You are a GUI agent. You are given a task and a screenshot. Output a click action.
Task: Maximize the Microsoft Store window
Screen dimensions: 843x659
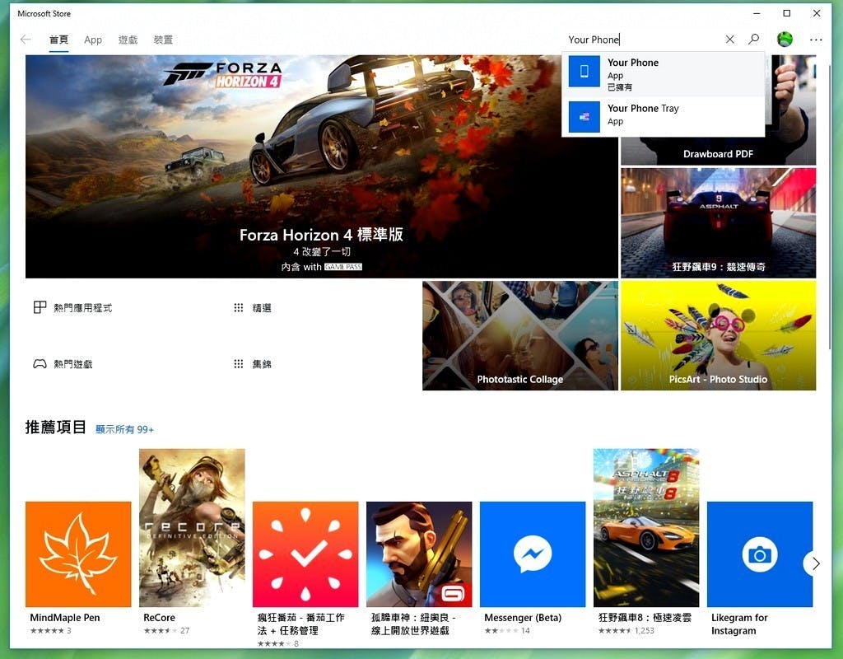click(786, 13)
